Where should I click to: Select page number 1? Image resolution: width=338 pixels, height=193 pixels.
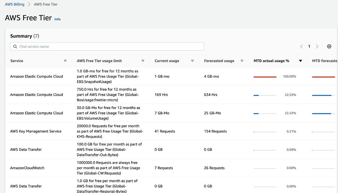click(x=309, y=47)
